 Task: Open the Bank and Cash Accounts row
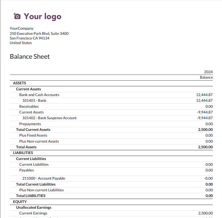[39, 95]
